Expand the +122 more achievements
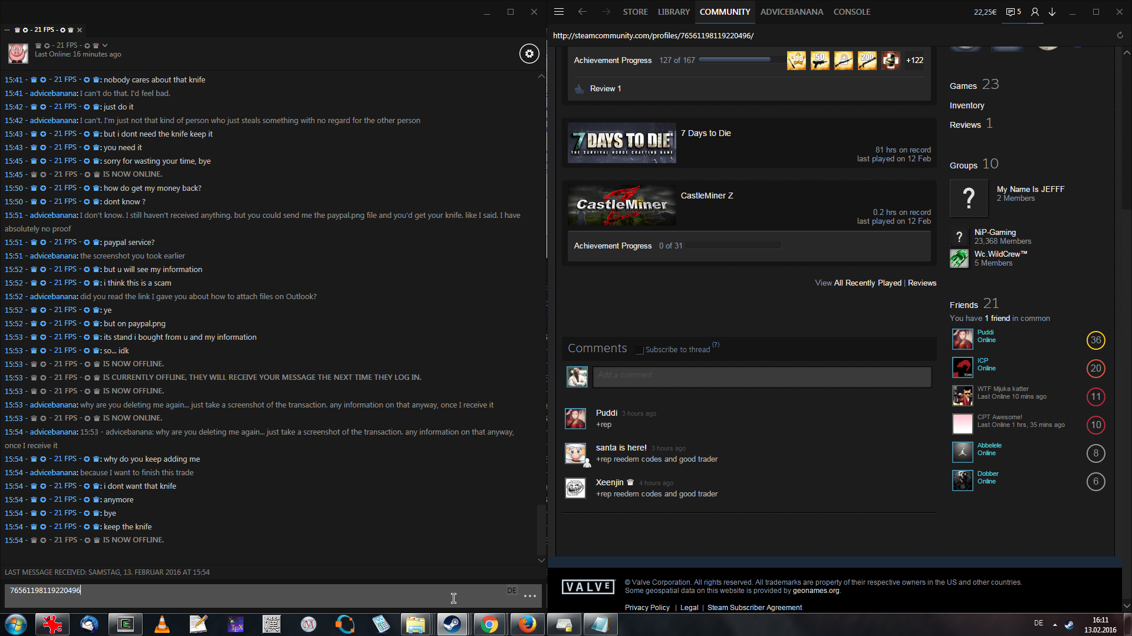The width and height of the screenshot is (1132, 636). pos(914,61)
